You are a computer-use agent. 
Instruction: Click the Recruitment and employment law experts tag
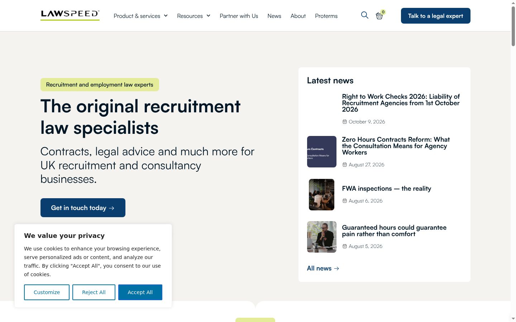click(100, 85)
